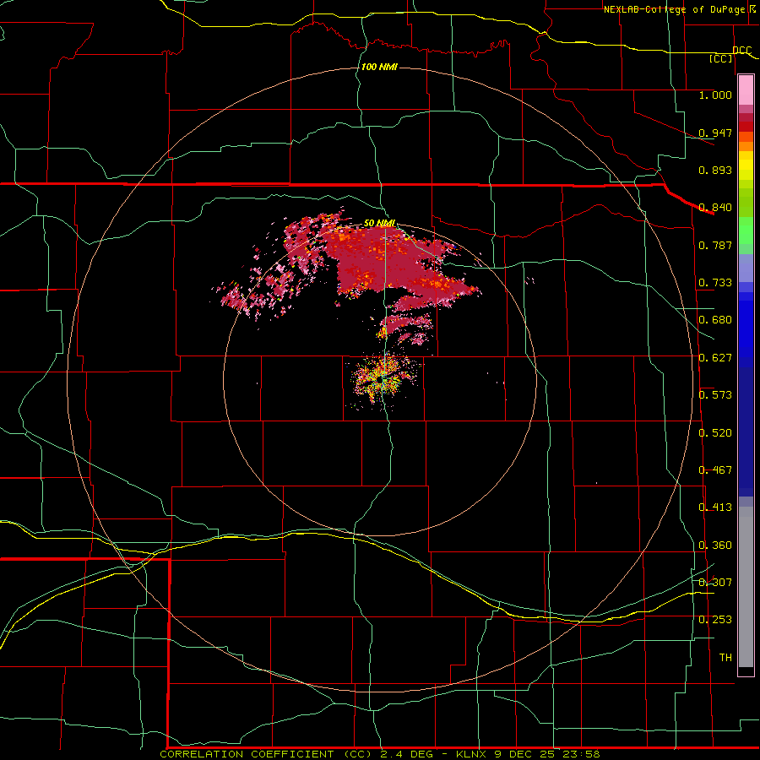Click the 0.947 scale value
Viewport: 760px width, 760px height.
pos(715,133)
